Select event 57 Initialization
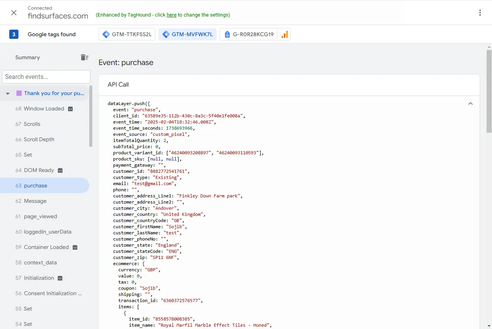This screenshot has height=329, width=492. 45,278
